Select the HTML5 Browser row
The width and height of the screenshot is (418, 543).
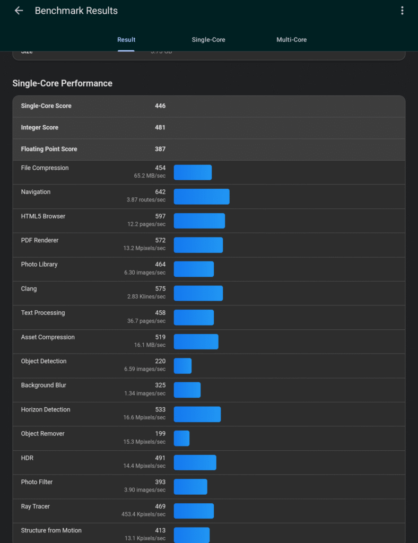[208, 221]
